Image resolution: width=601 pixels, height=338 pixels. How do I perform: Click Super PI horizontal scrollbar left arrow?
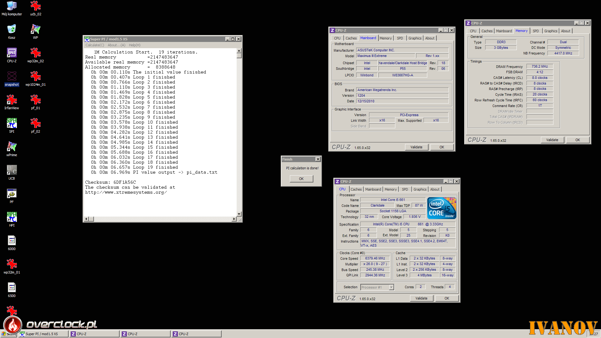[x=87, y=219]
